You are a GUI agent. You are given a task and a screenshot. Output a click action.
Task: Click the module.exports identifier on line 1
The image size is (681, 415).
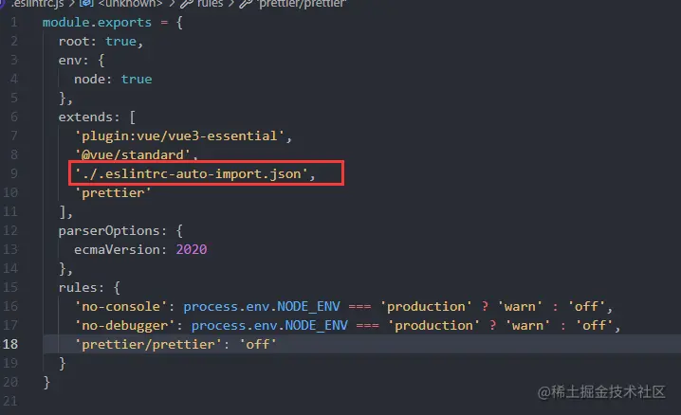coord(97,22)
